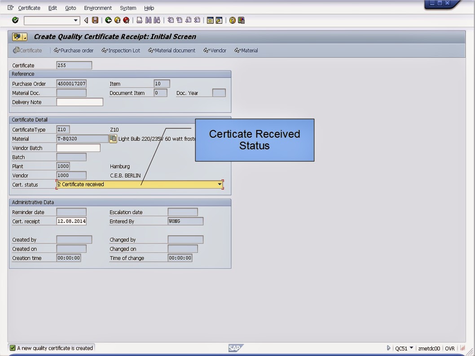Open the Goto menu
Image resolution: width=475 pixels, height=356 pixels.
click(70, 8)
